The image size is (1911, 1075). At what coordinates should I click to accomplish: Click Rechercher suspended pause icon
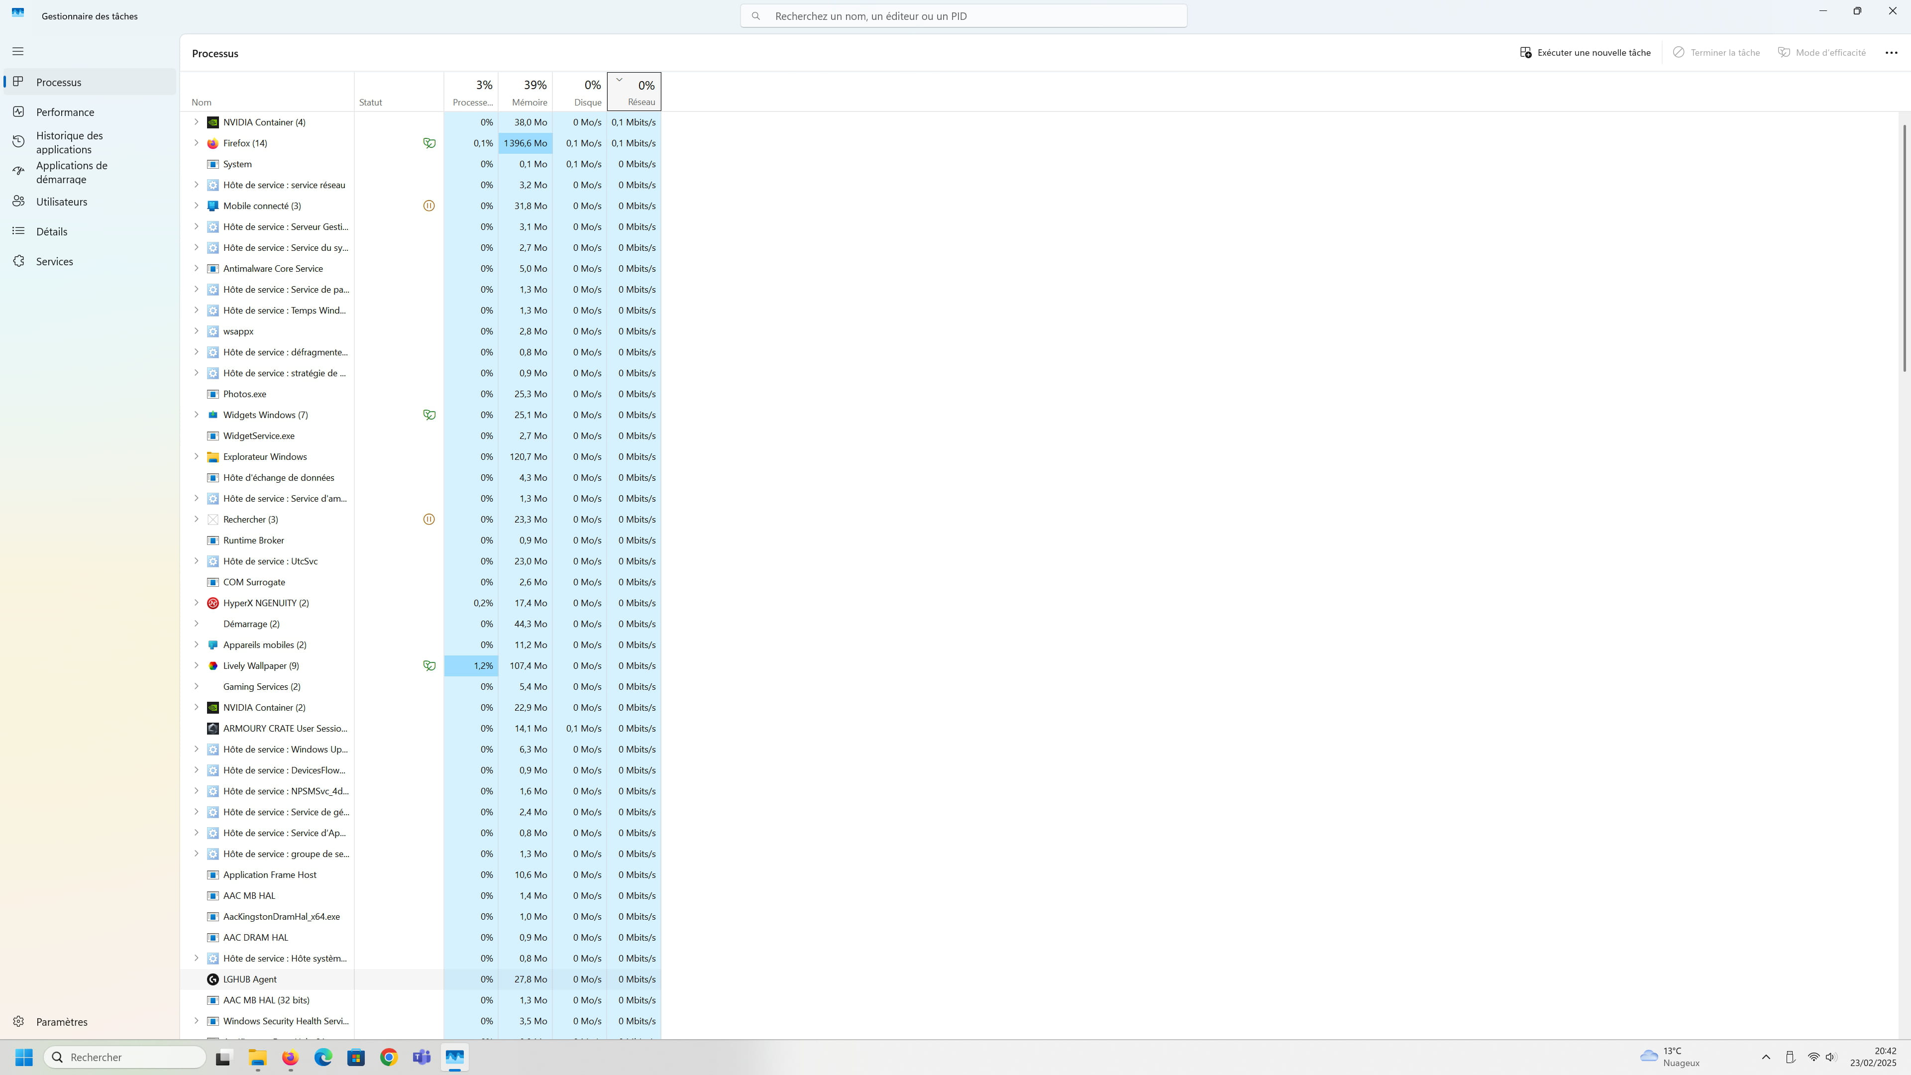(x=429, y=519)
